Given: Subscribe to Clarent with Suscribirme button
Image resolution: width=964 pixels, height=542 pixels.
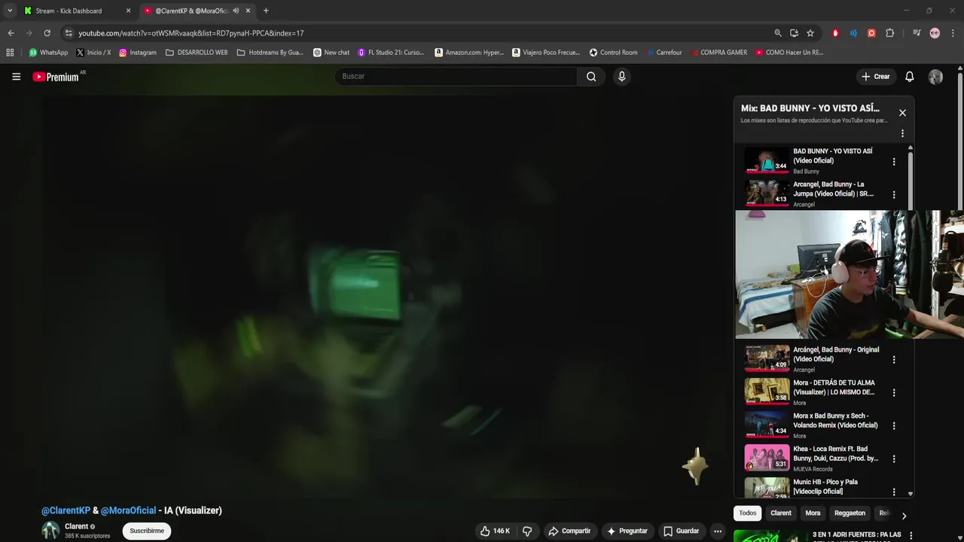Looking at the screenshot, I should 147,531.
